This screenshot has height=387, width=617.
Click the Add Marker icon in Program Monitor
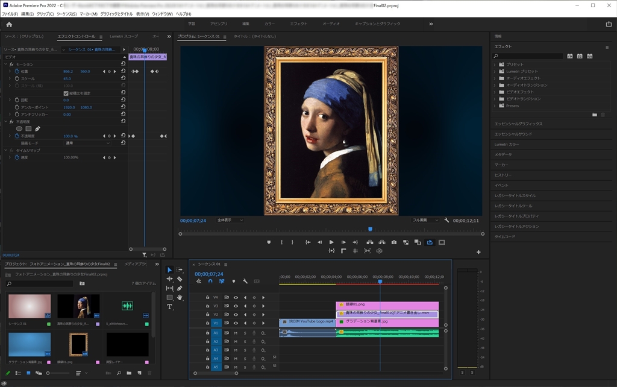(x=269, y=242)
